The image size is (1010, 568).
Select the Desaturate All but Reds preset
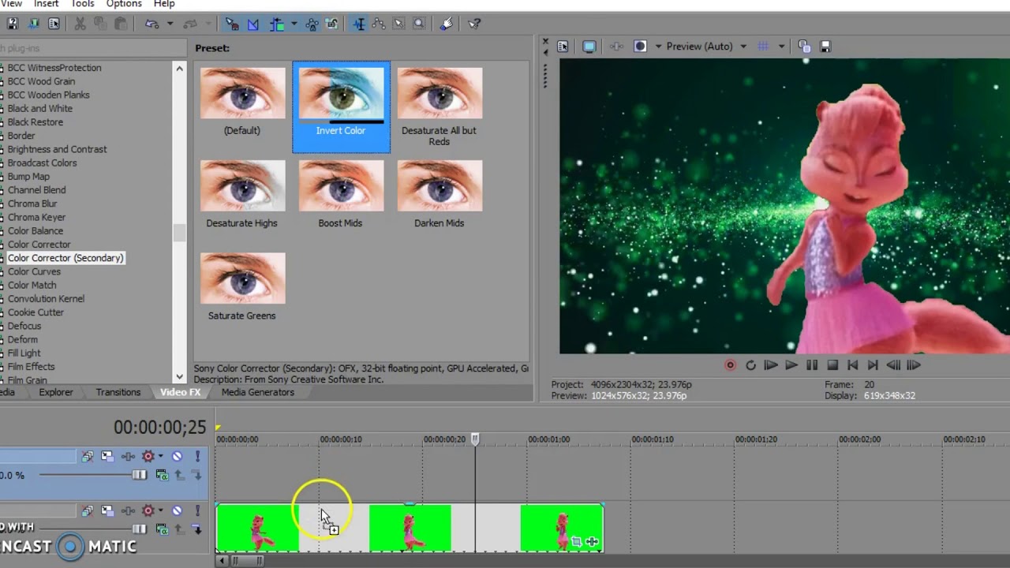[x=440, y=106]
